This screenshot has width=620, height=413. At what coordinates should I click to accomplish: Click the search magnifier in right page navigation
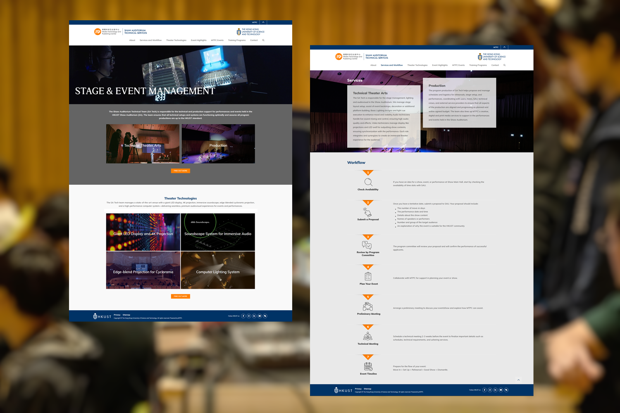pos(504,65)
